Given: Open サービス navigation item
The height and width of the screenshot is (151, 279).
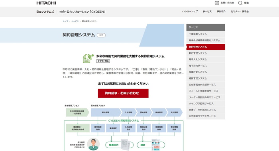Looking at the screenshot, I should pyautogui.click(x=207, y=12).
